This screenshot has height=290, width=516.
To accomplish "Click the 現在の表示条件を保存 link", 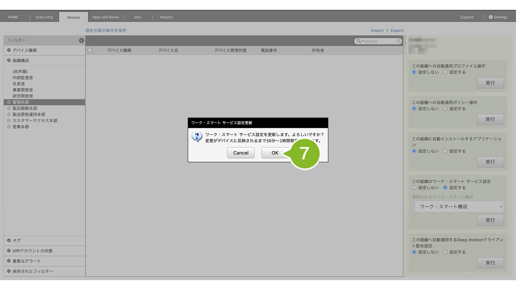I will click(106, 30).
